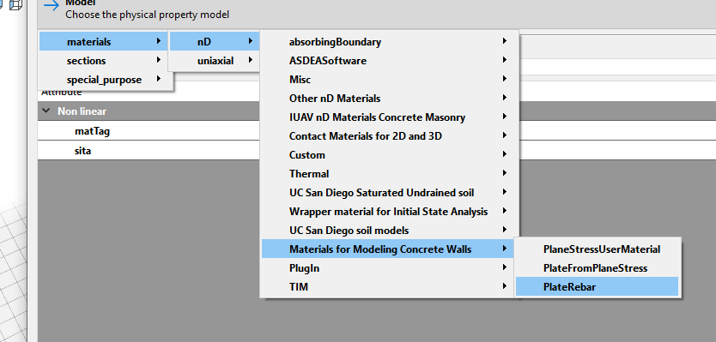The height and width of the screenshot is (342, 716).
Task: Select uniaxial in the materials submenu
Action: [x=215, y=61]
